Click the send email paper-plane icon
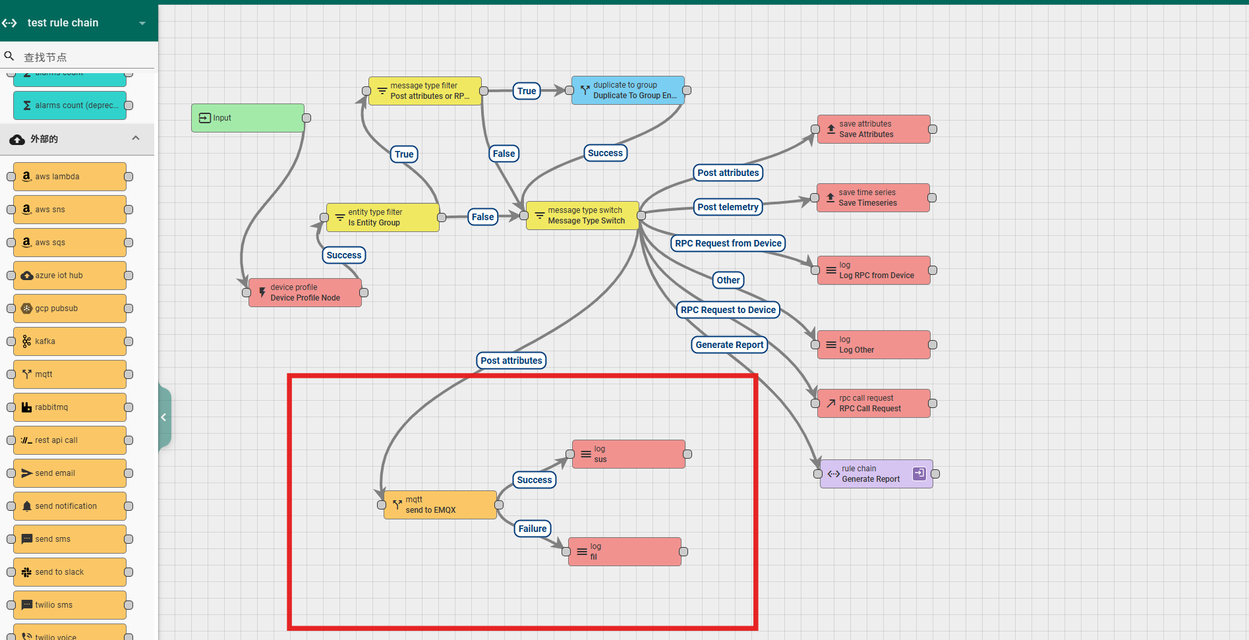This screenshot has height=640, width=1249. click(26, 473)
